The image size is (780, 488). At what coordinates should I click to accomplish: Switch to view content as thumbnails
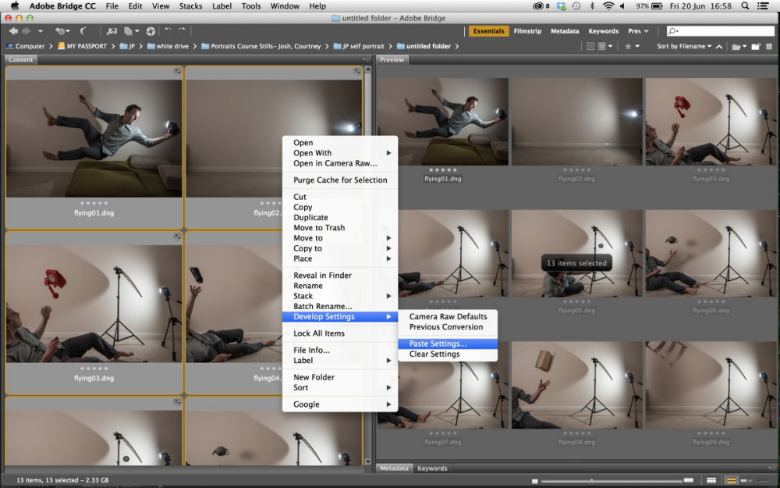tap(732, 480)
